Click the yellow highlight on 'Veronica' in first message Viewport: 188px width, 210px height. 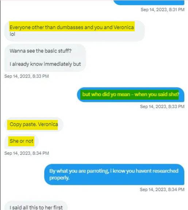(x=124, y=27)
